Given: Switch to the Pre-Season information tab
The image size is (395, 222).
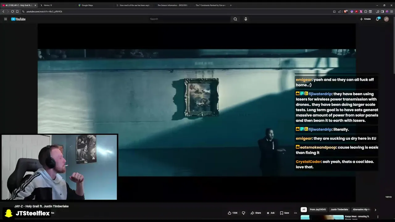Looking at the screenshot, I should 171,5.
